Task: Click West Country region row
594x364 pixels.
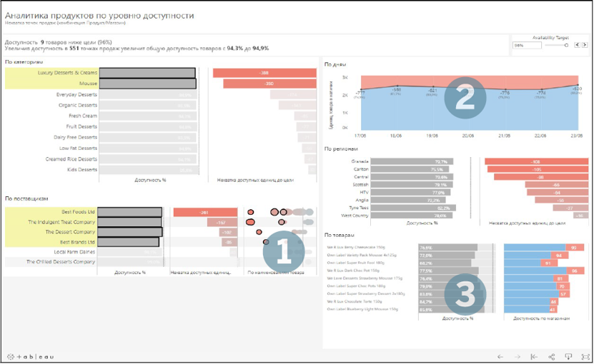Action: (355, 215)
